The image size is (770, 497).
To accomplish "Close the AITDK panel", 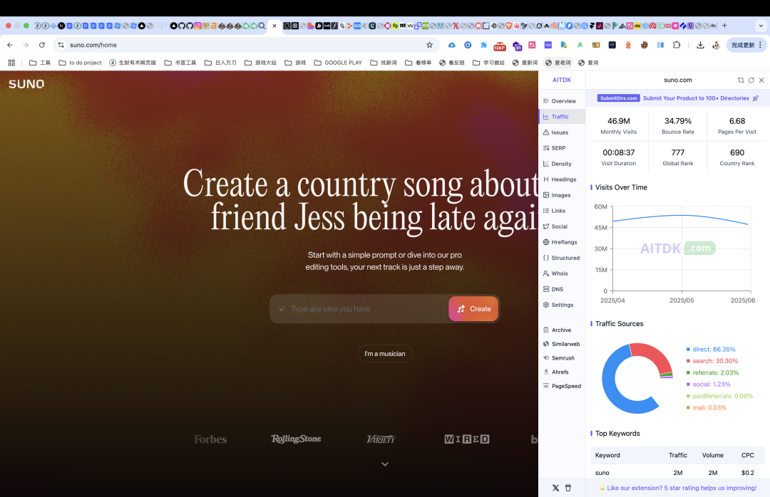I will click(x=761, y=80).
